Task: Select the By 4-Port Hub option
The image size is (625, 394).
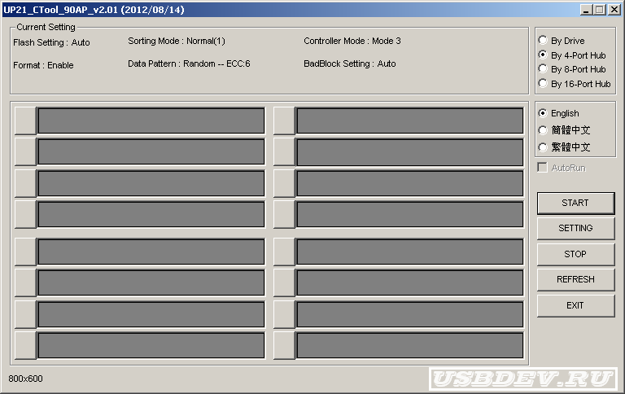Action: pyautogui.click(x=572, y=55)
